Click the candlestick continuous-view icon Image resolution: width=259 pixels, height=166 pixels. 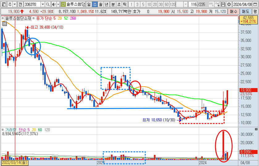[x=211, y=4]
